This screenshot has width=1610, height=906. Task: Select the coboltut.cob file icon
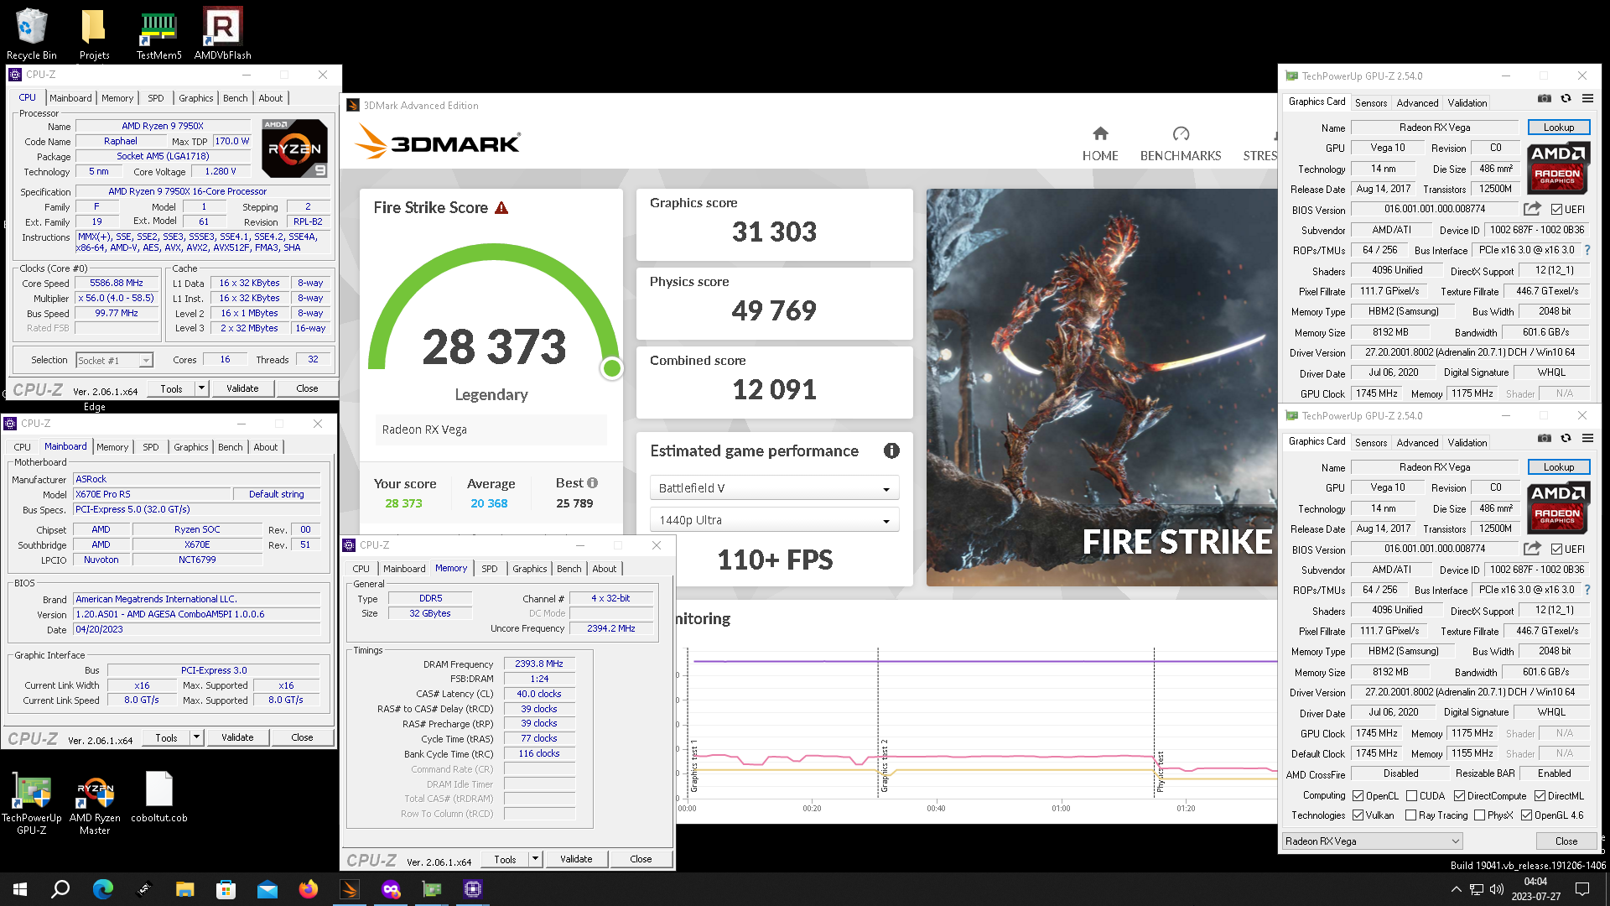[x=158, y=797]
